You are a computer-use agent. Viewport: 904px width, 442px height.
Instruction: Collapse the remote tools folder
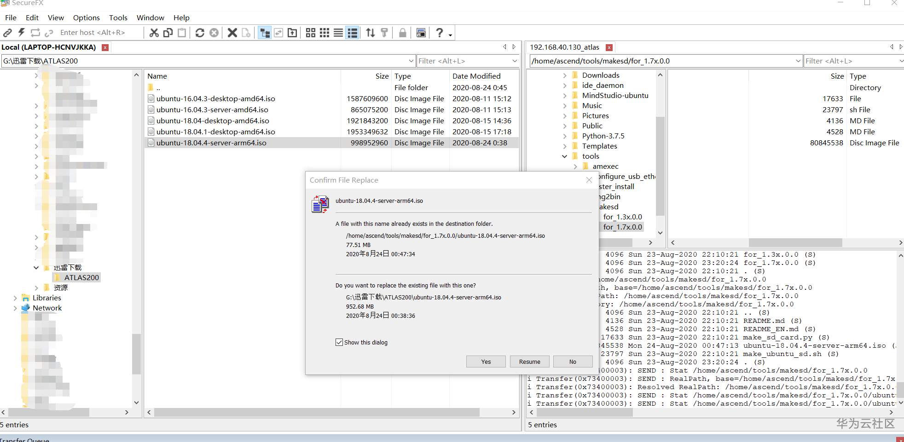pyautogui.click(x=565, y=156)
